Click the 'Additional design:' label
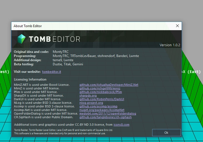This screenshot has width=203, height=142. (x=27, y=60)
